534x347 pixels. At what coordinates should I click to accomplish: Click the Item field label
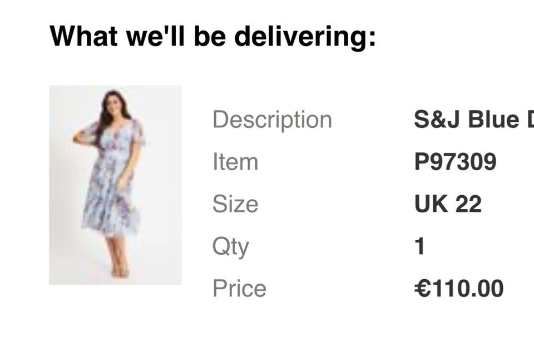(235, 162)
